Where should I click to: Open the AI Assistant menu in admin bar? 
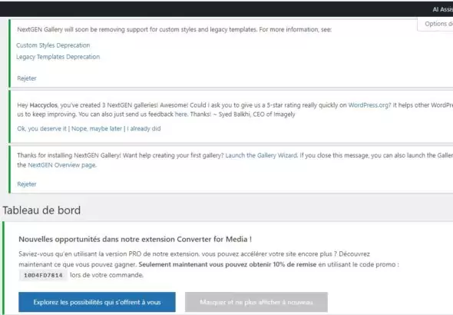click(x=443, y=9)
